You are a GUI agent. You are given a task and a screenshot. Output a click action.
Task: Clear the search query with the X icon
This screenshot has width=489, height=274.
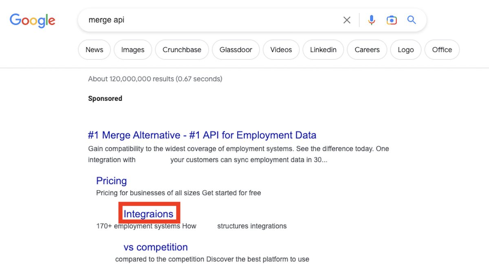tap(347, 20)
